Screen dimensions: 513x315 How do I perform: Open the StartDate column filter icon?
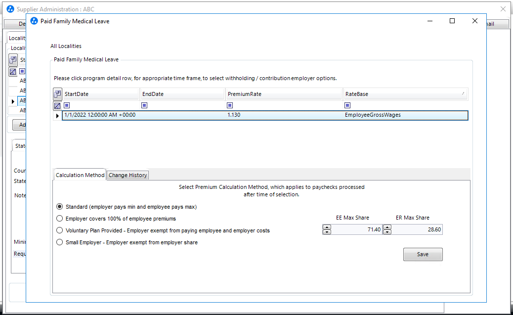click(67, 105)
